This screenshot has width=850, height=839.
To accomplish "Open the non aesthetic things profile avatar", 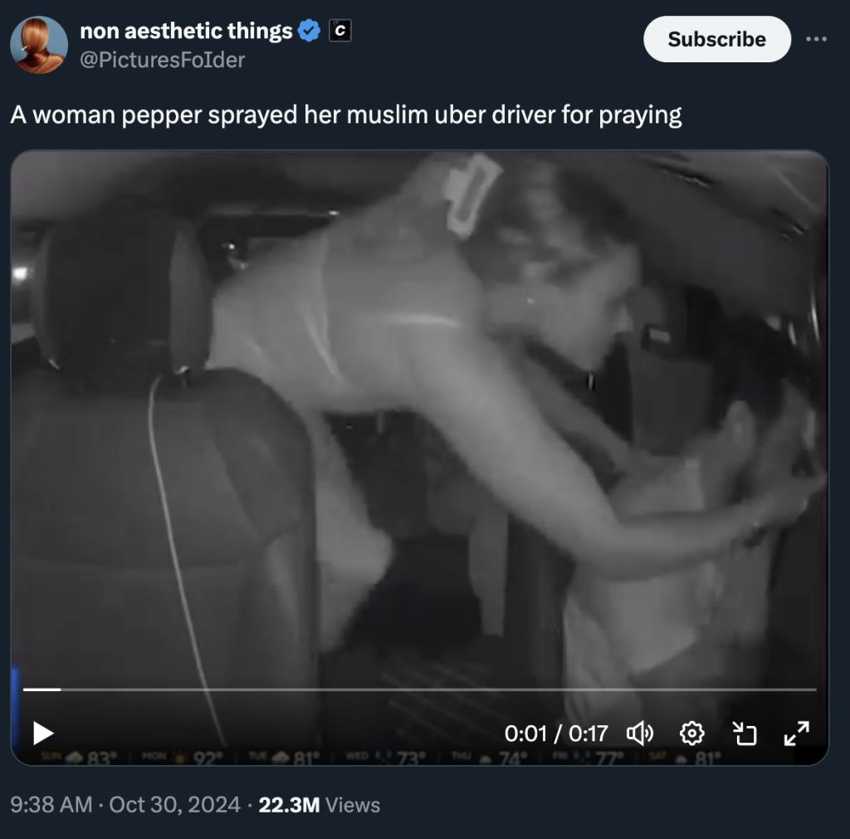I will 39,45.
